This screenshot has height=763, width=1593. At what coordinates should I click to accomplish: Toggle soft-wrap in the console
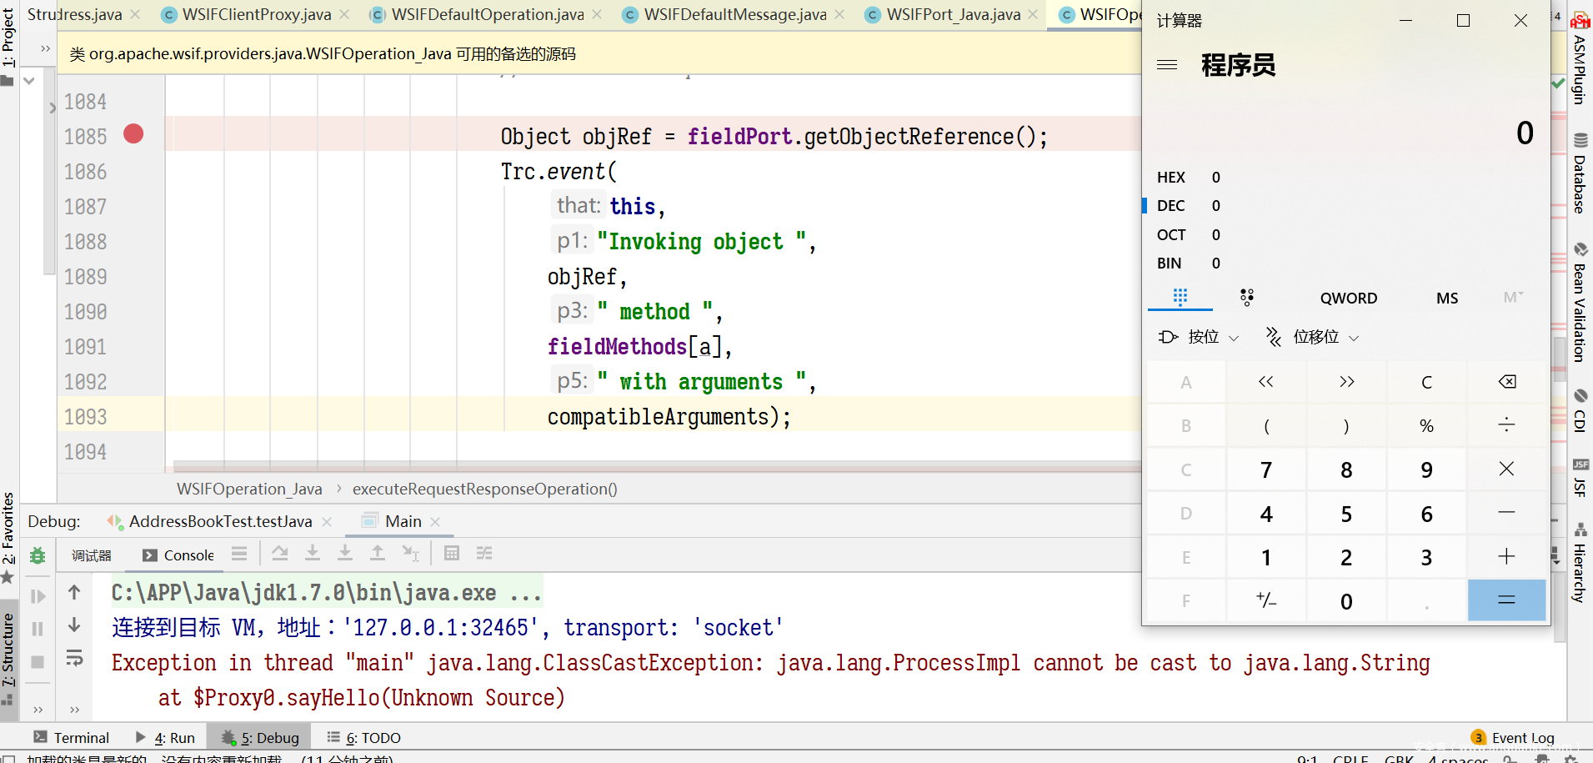click(74, 659)
